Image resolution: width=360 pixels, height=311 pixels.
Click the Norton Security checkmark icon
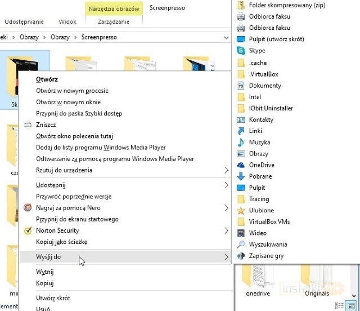pyautogui.click(x=29, y=230)
